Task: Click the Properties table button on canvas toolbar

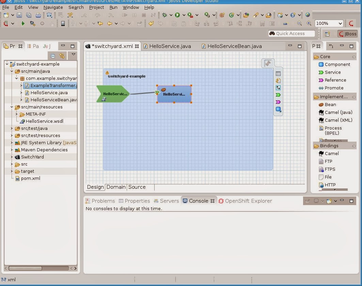Action: point(278,74)
